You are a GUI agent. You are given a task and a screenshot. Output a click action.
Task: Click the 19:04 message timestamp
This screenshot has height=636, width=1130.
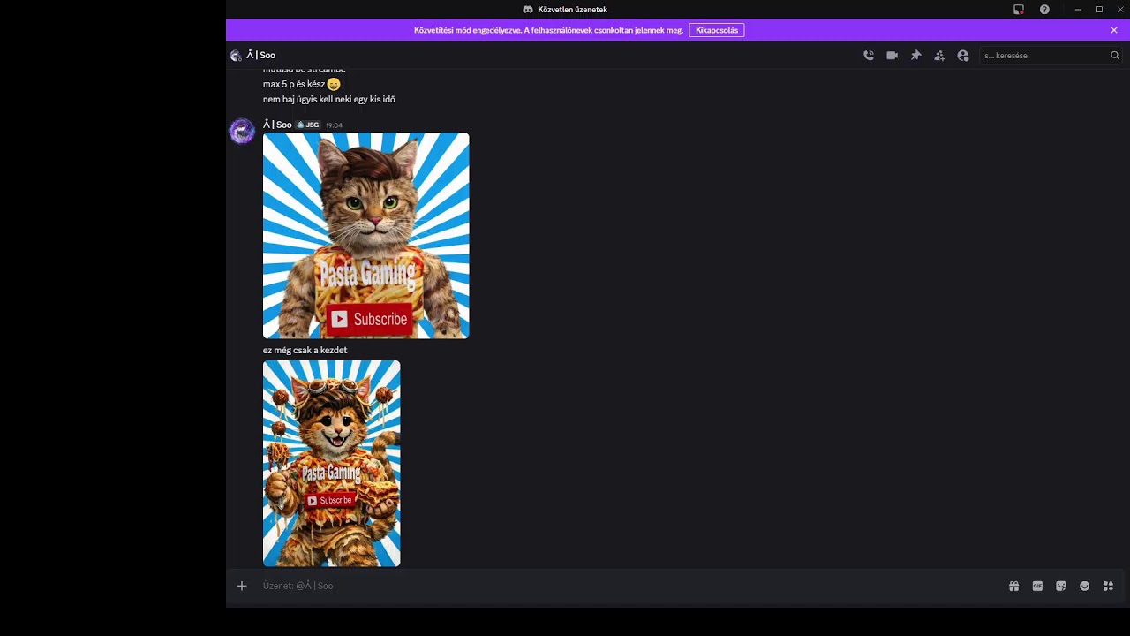coord(334,125)
